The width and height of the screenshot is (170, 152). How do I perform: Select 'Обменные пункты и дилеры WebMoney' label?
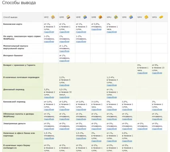[18, 115]
